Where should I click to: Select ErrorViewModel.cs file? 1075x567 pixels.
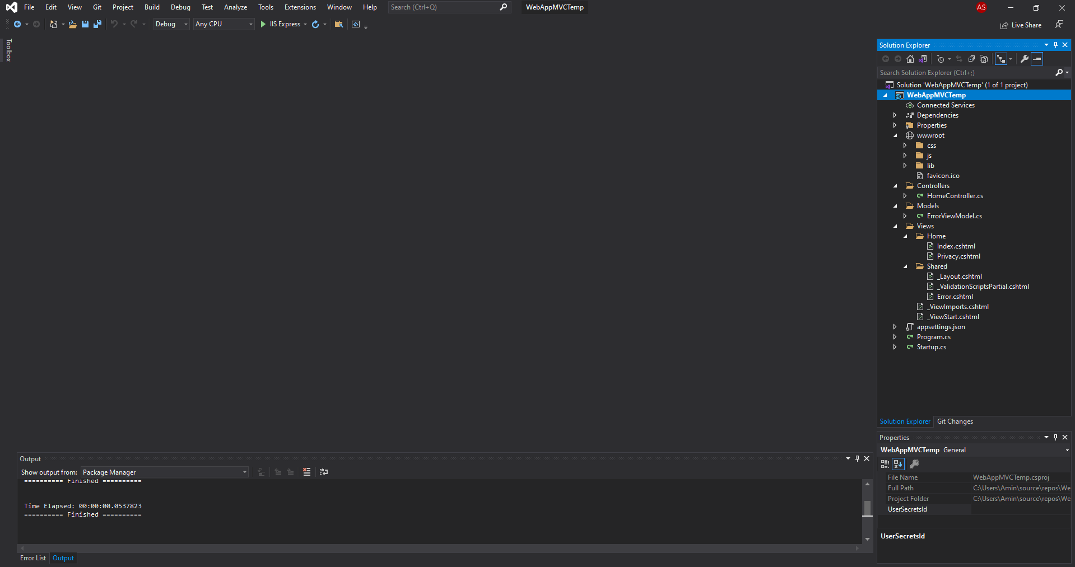pos(954,216)
